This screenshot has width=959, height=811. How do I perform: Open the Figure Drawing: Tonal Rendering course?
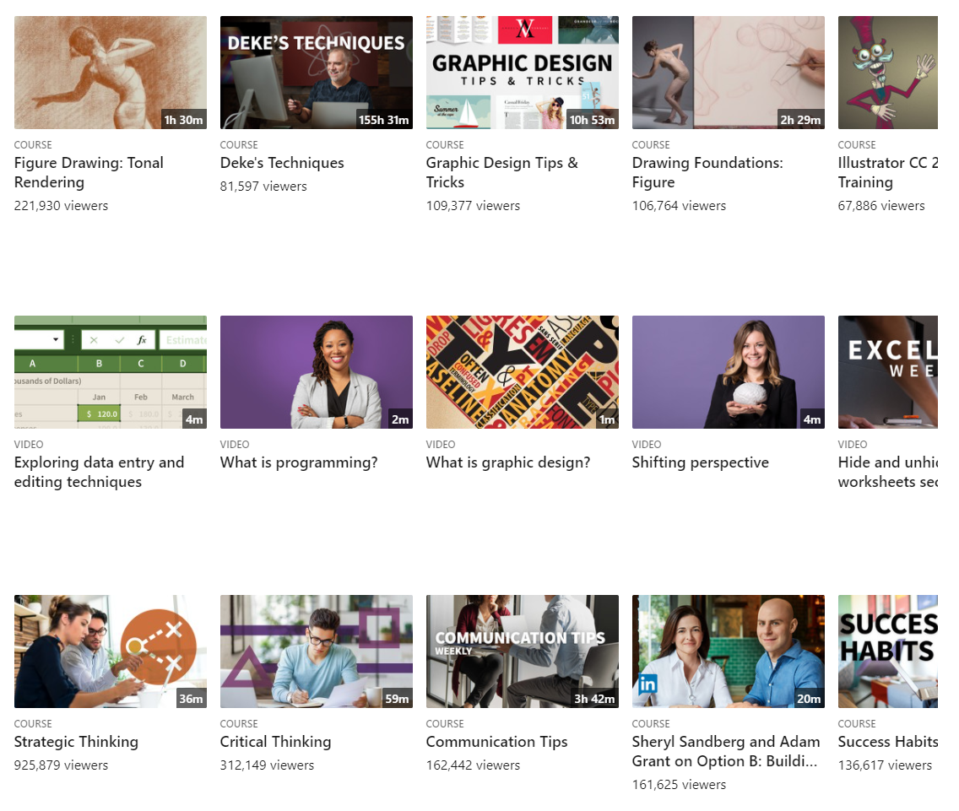click(89, 172)
